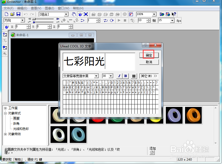Image resolution: width=222 pixels, height=164 pixels.
Task: Open the [组合] object list dropdown
Action: tap(66, 14)
